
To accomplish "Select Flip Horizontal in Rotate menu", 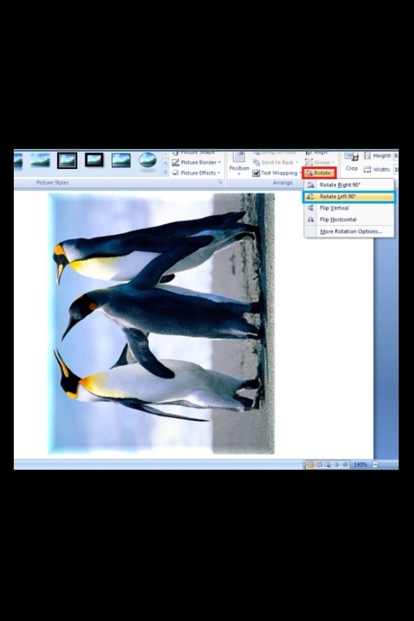I will coord(338,220).
